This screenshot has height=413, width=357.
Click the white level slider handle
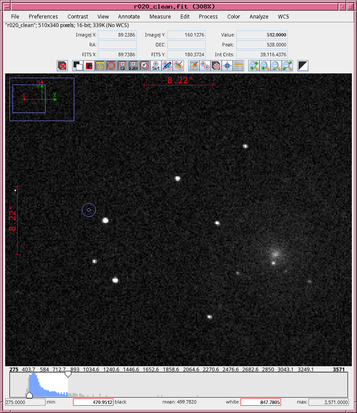[x=68, y=374]
